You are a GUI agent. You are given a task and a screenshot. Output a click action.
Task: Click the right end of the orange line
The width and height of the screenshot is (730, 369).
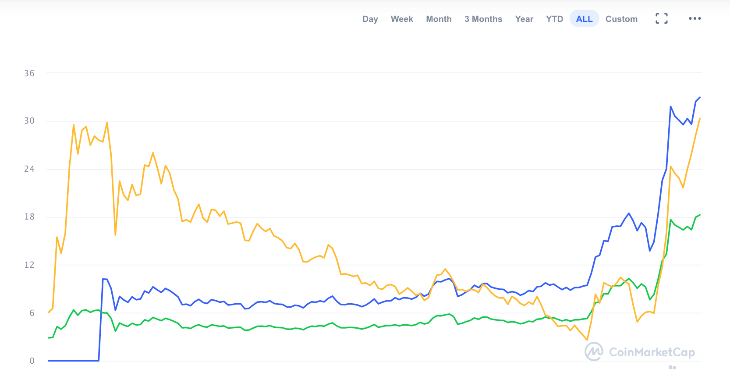click(x=700, y=119)
